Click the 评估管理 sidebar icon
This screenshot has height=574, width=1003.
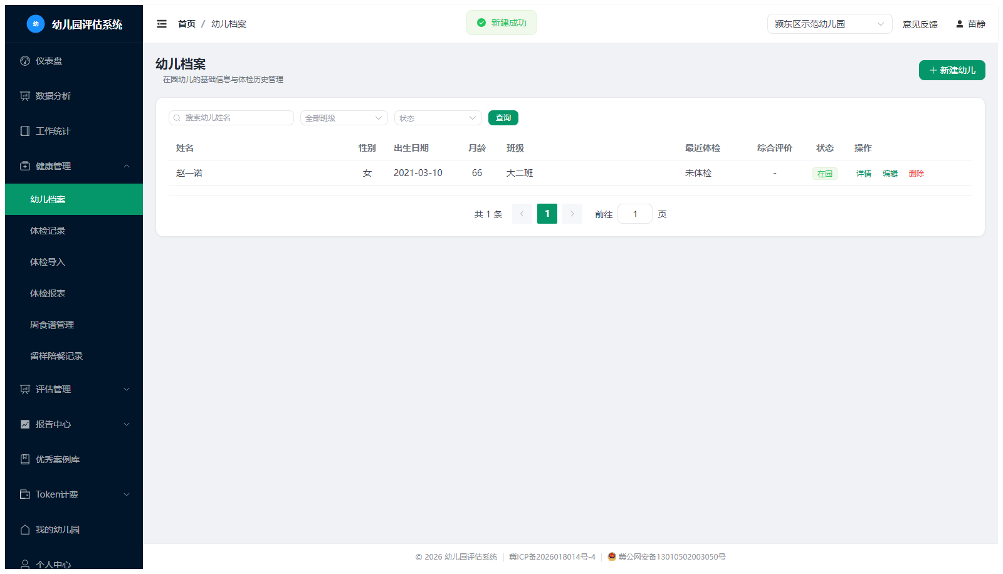[25, 389]
